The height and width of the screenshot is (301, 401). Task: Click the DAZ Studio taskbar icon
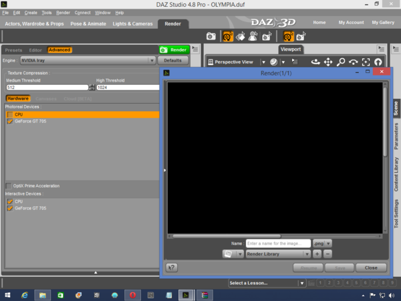(186, 295)
